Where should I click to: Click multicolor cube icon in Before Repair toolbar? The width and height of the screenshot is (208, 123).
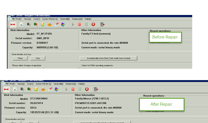[63, 25]
